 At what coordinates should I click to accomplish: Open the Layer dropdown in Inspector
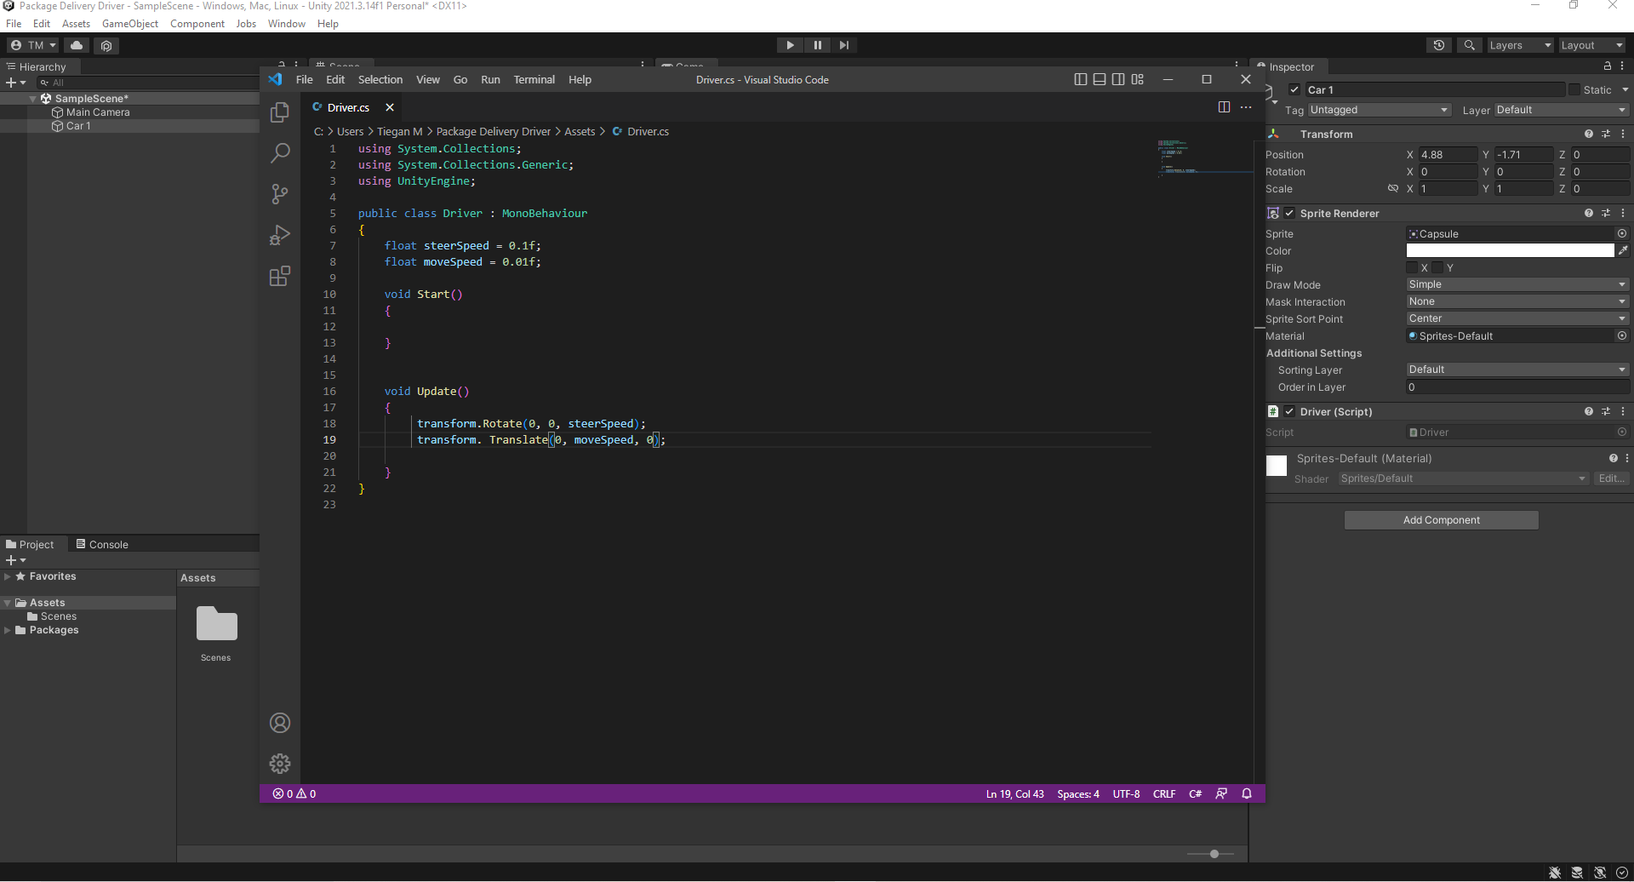1561,110
